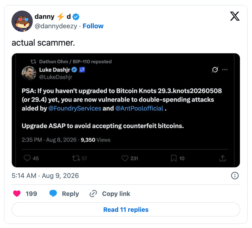Click the quoted tweet's heart icon

click(x=125, y=158)
